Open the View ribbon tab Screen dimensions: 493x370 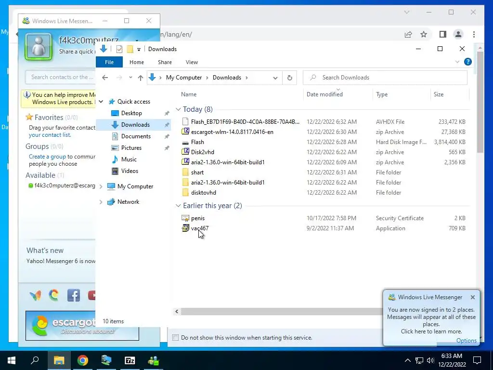pos(192,62)
